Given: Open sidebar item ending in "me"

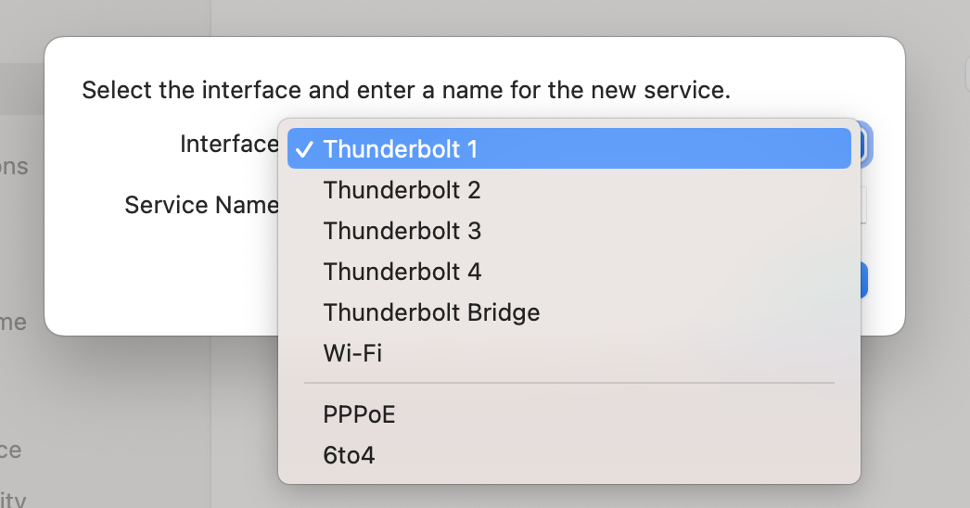Looking at the screenshot, I should pyautogui.click(x=13, y=323).
